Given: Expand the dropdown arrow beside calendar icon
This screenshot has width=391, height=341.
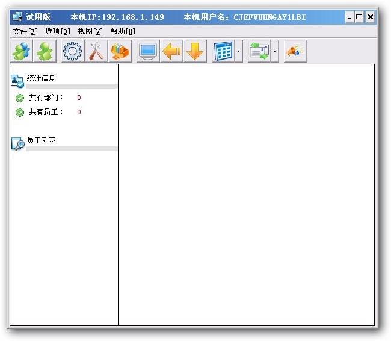Looking at the screenshot, I should pos(239,51).
